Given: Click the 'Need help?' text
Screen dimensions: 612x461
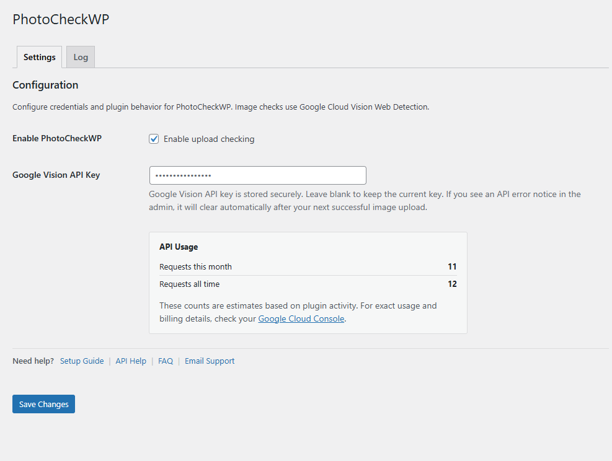Looking at the screenshot, I should point(33,361).
